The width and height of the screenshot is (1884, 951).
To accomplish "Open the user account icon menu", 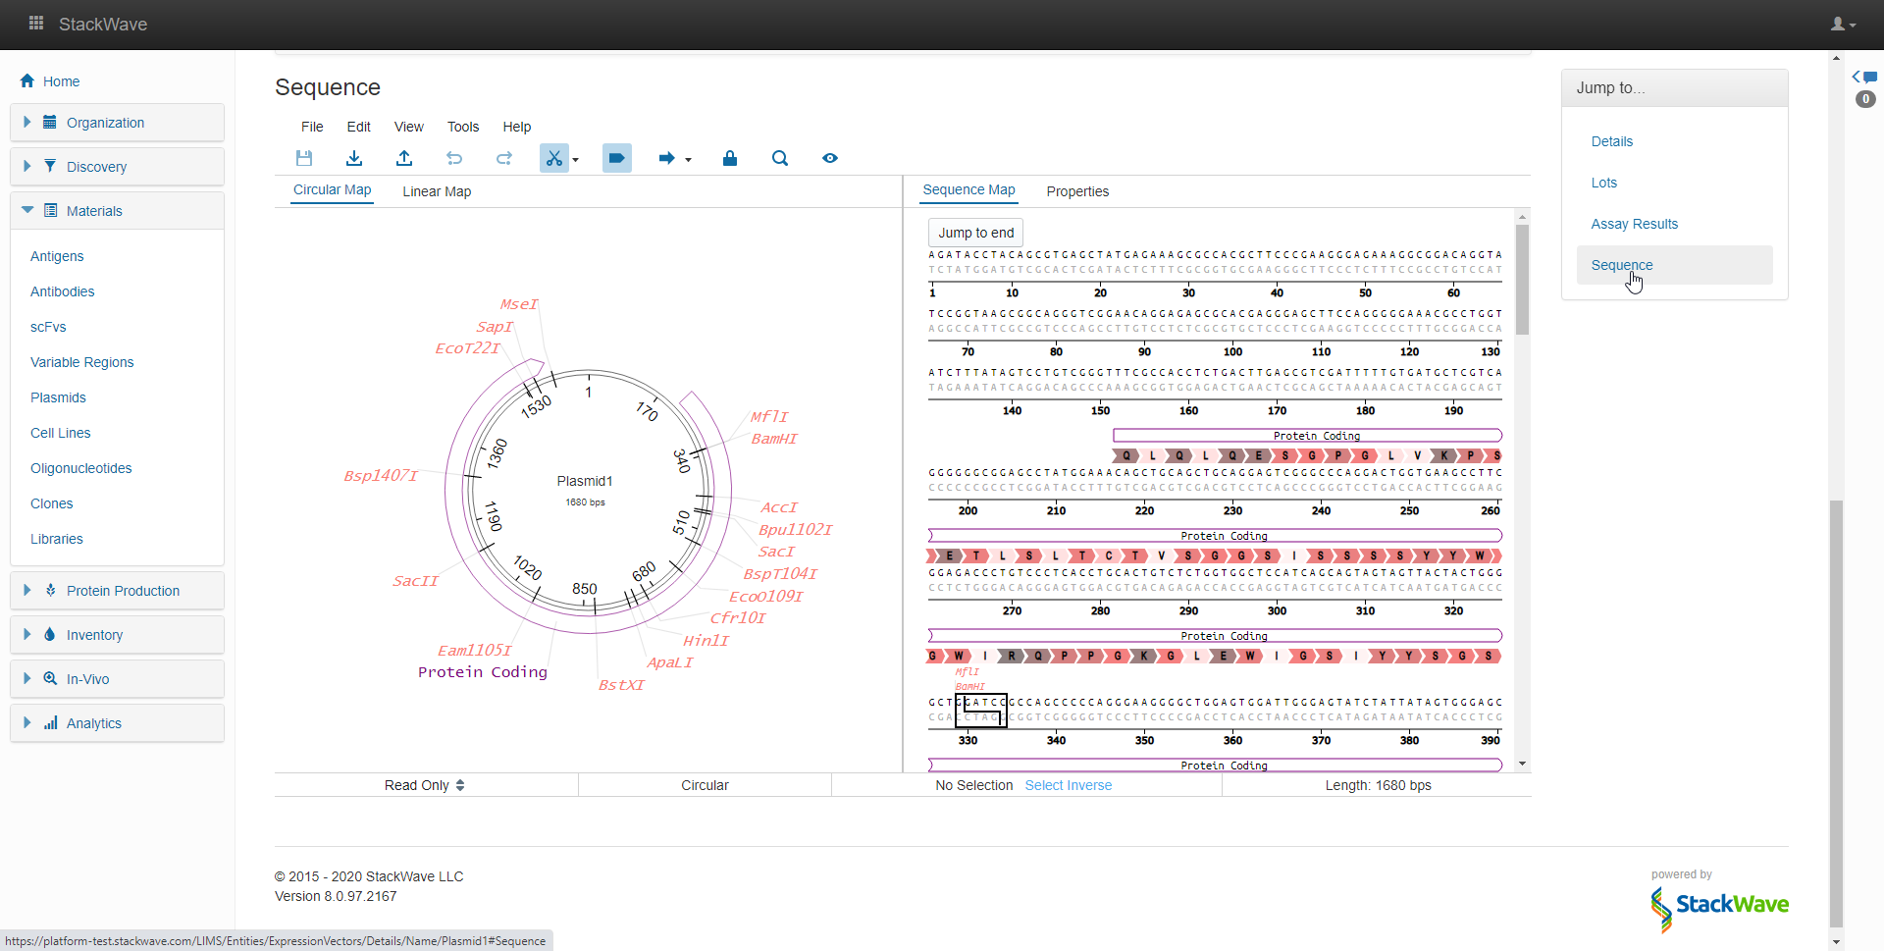I will click(x=1843, y=25).
